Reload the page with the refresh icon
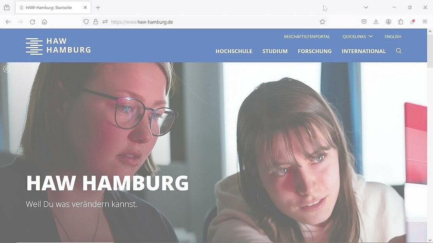The image size is (433, 243). pyautogui.click(x=32, y=22)
